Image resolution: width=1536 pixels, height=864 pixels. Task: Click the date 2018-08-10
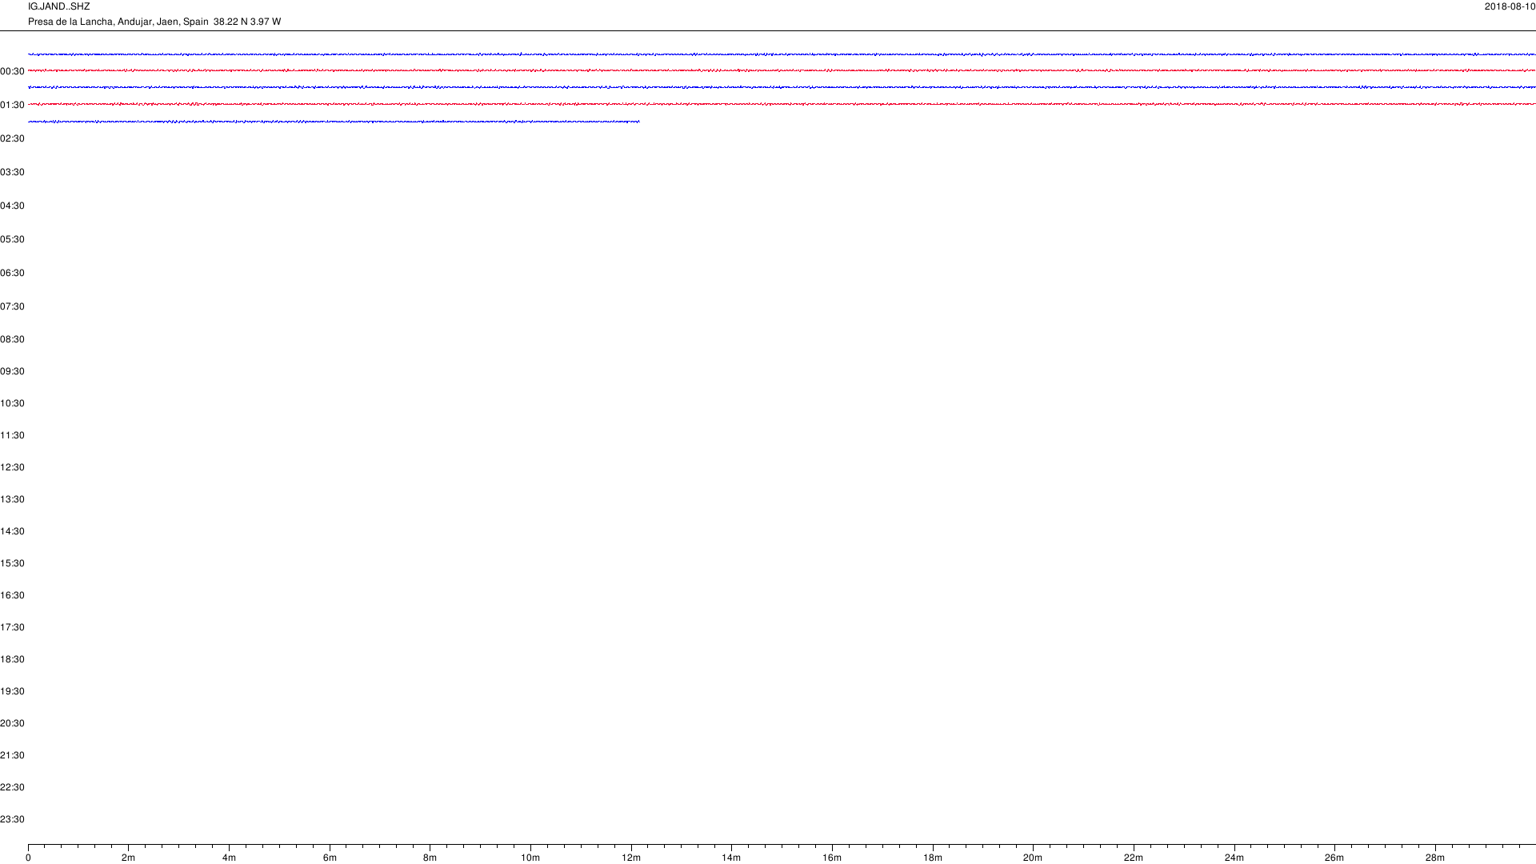[1510, 6]
